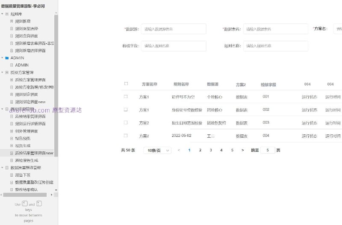342x225 pixels.
Task: Click the sidebar horizontal scrollbar right arrow
Action: tap(52, 195)
